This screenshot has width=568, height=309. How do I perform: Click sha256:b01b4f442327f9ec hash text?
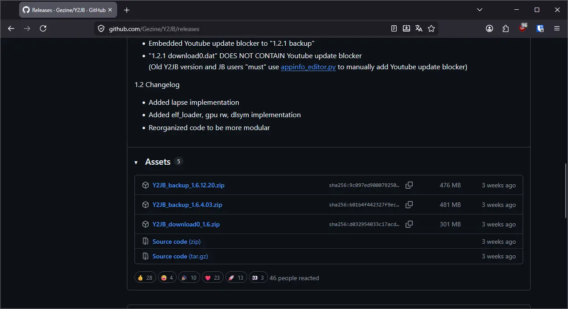(x=364, y=205)
